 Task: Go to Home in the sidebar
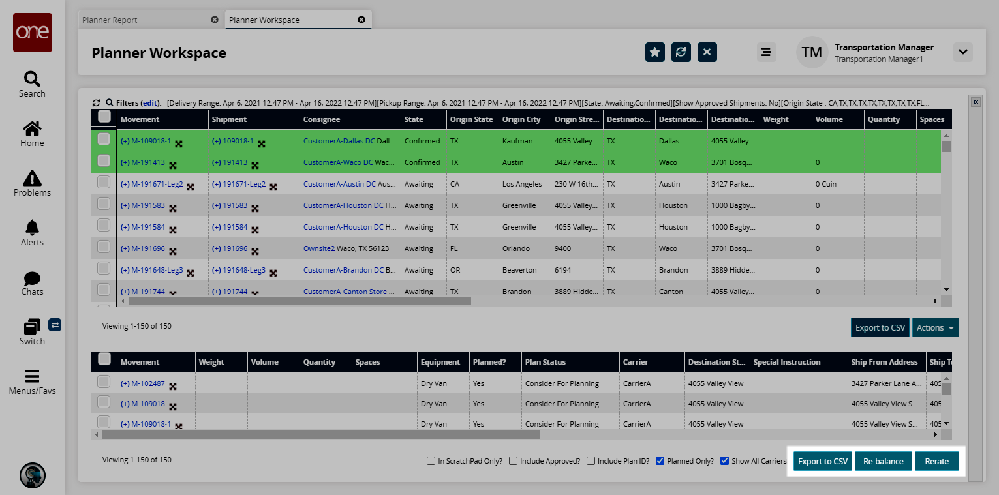tap(32, 134)
